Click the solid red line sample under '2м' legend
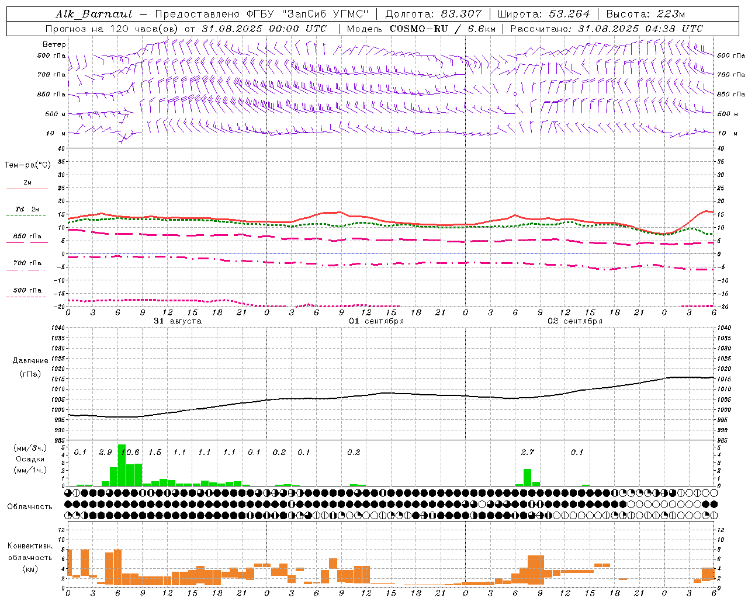This screenshot has width=748, height=598. [27, 189]
